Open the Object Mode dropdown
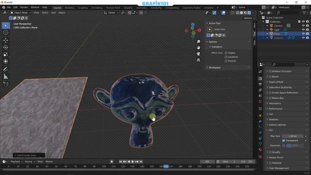 (21, 13)
